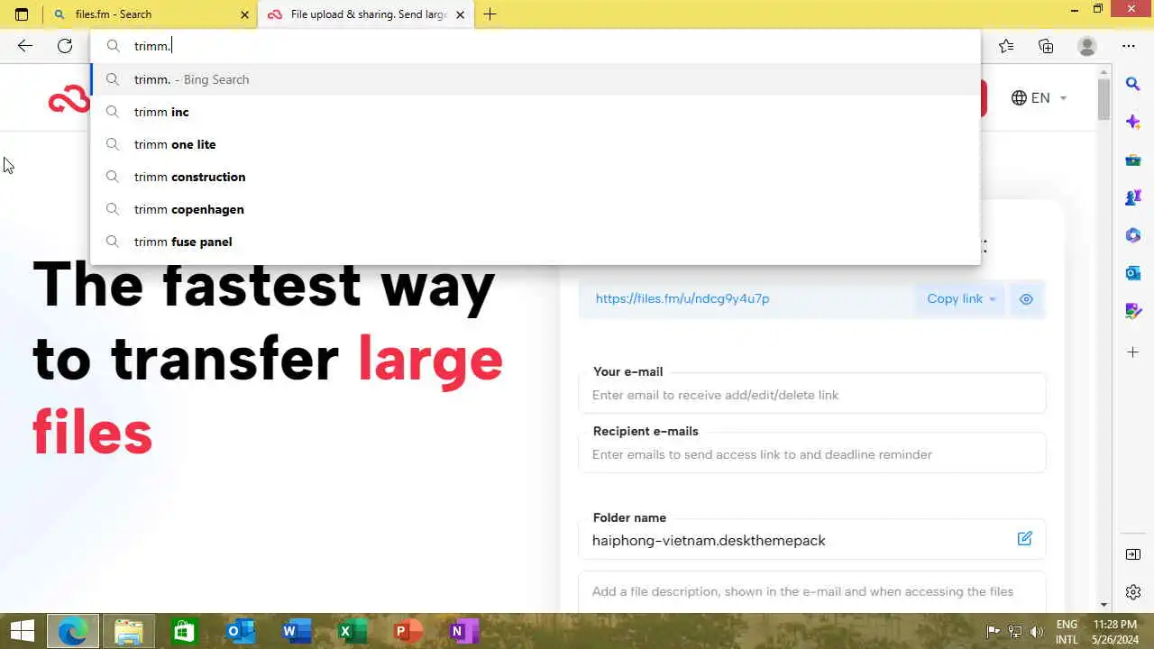Screen dimensions: 1154x649
Task: Close the File upload & sharing tab
Action: [x=461, y=14]
